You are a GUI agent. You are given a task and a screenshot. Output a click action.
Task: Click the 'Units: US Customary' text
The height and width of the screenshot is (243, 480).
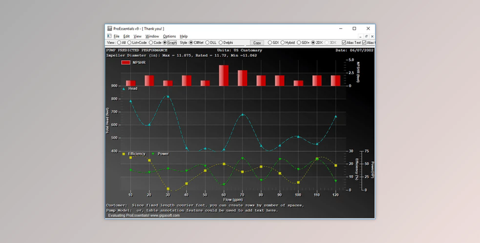240,50
